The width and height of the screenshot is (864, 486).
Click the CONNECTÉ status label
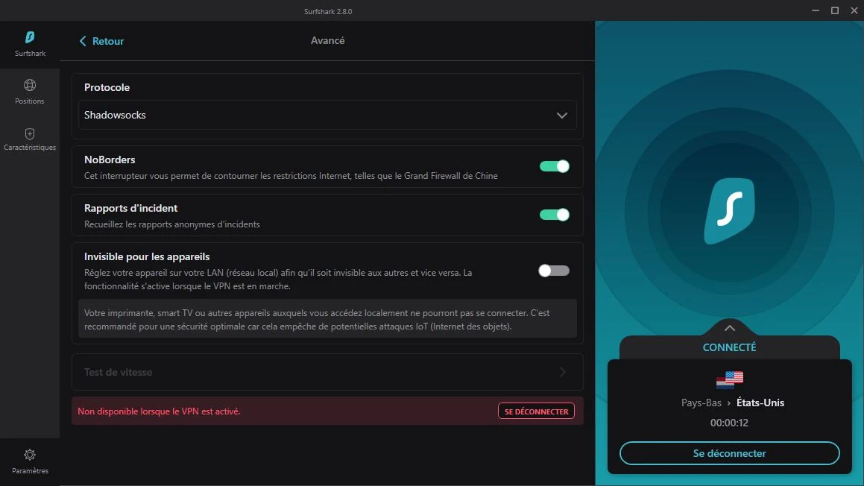pyautogui.click(x=730, y=347)
